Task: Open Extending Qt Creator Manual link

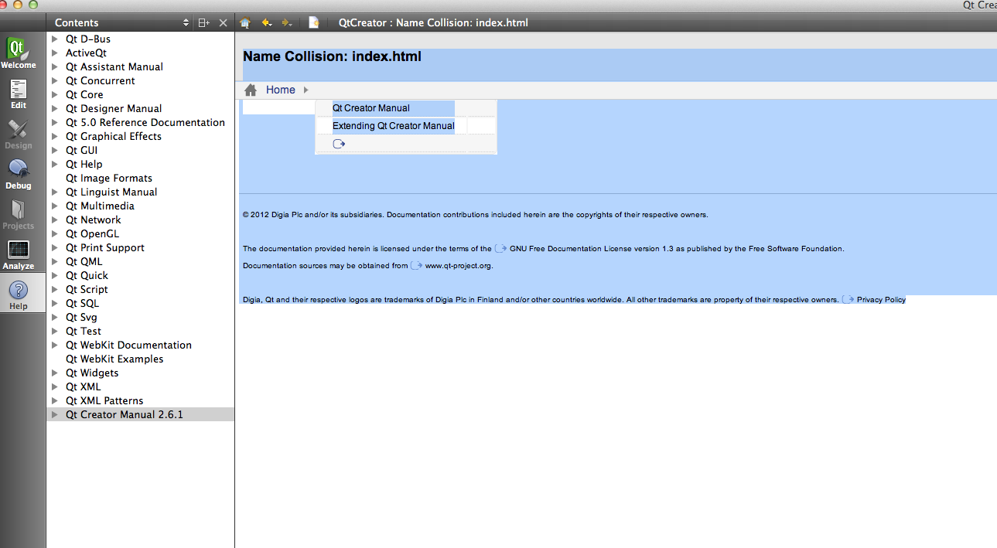Action: point(393,126)
